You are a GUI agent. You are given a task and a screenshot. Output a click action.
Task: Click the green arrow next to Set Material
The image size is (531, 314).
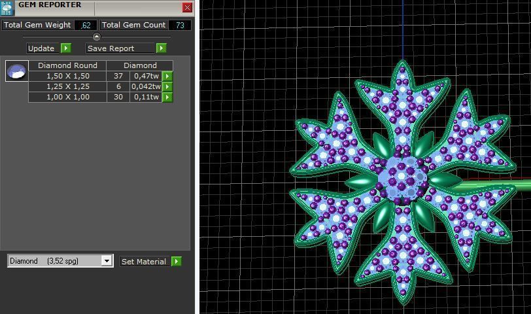(x=177, y=261)
